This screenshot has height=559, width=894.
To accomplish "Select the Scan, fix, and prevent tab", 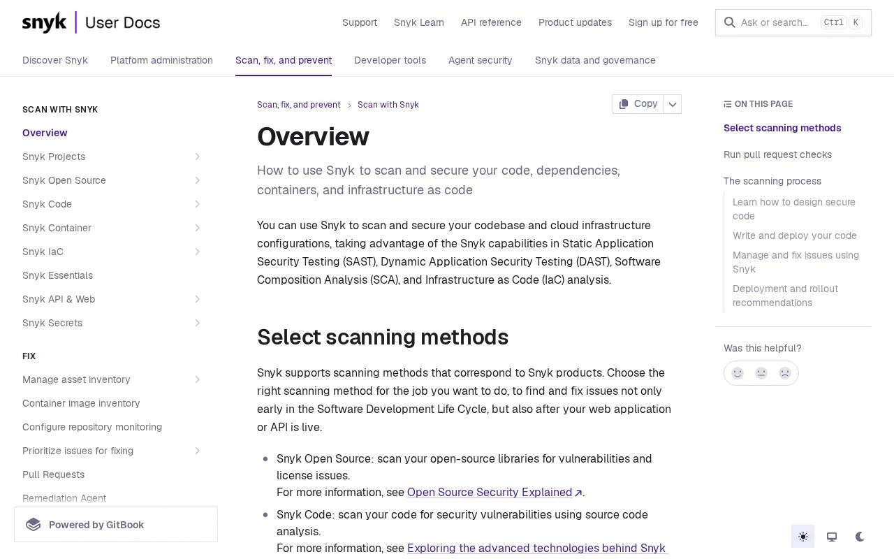I will [x=284, y=60].
